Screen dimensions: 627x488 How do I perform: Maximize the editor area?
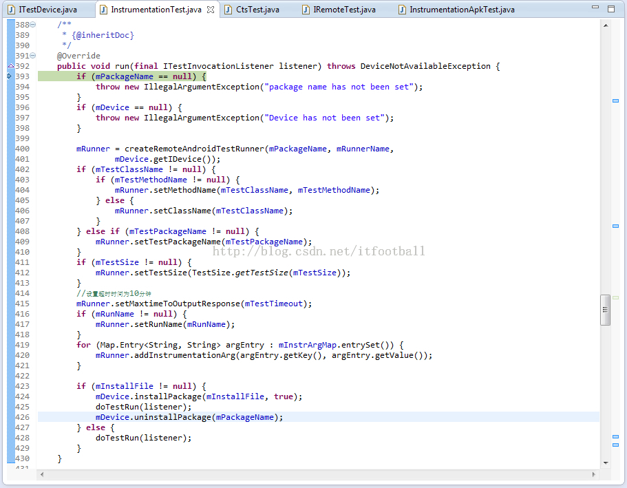(x=611, y=9)
